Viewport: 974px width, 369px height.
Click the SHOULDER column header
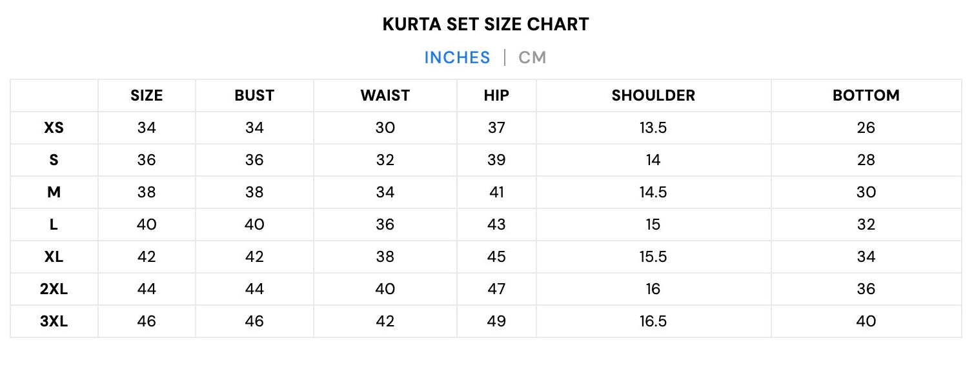(653, 95)
